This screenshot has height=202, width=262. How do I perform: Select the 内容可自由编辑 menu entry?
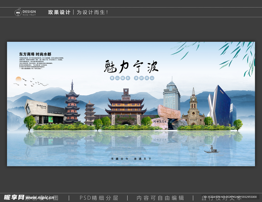coord(161,198)
